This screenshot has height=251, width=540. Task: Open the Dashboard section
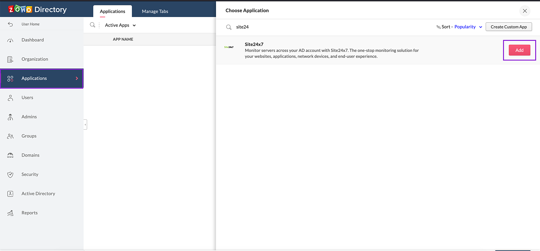coord(32,40)
